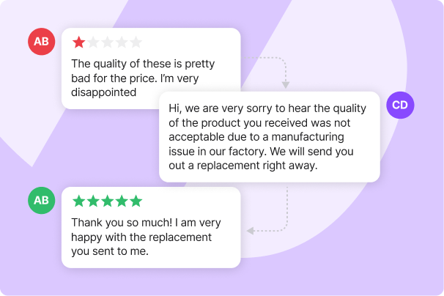Select the company reply message card
This screenshot has height=296, width=444.
tap(270, 137)
